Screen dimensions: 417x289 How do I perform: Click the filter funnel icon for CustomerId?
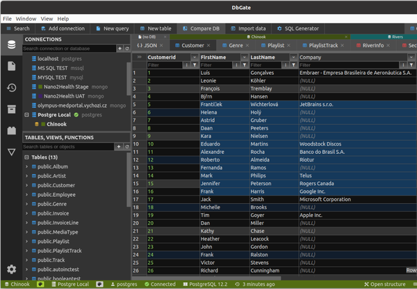195,65
